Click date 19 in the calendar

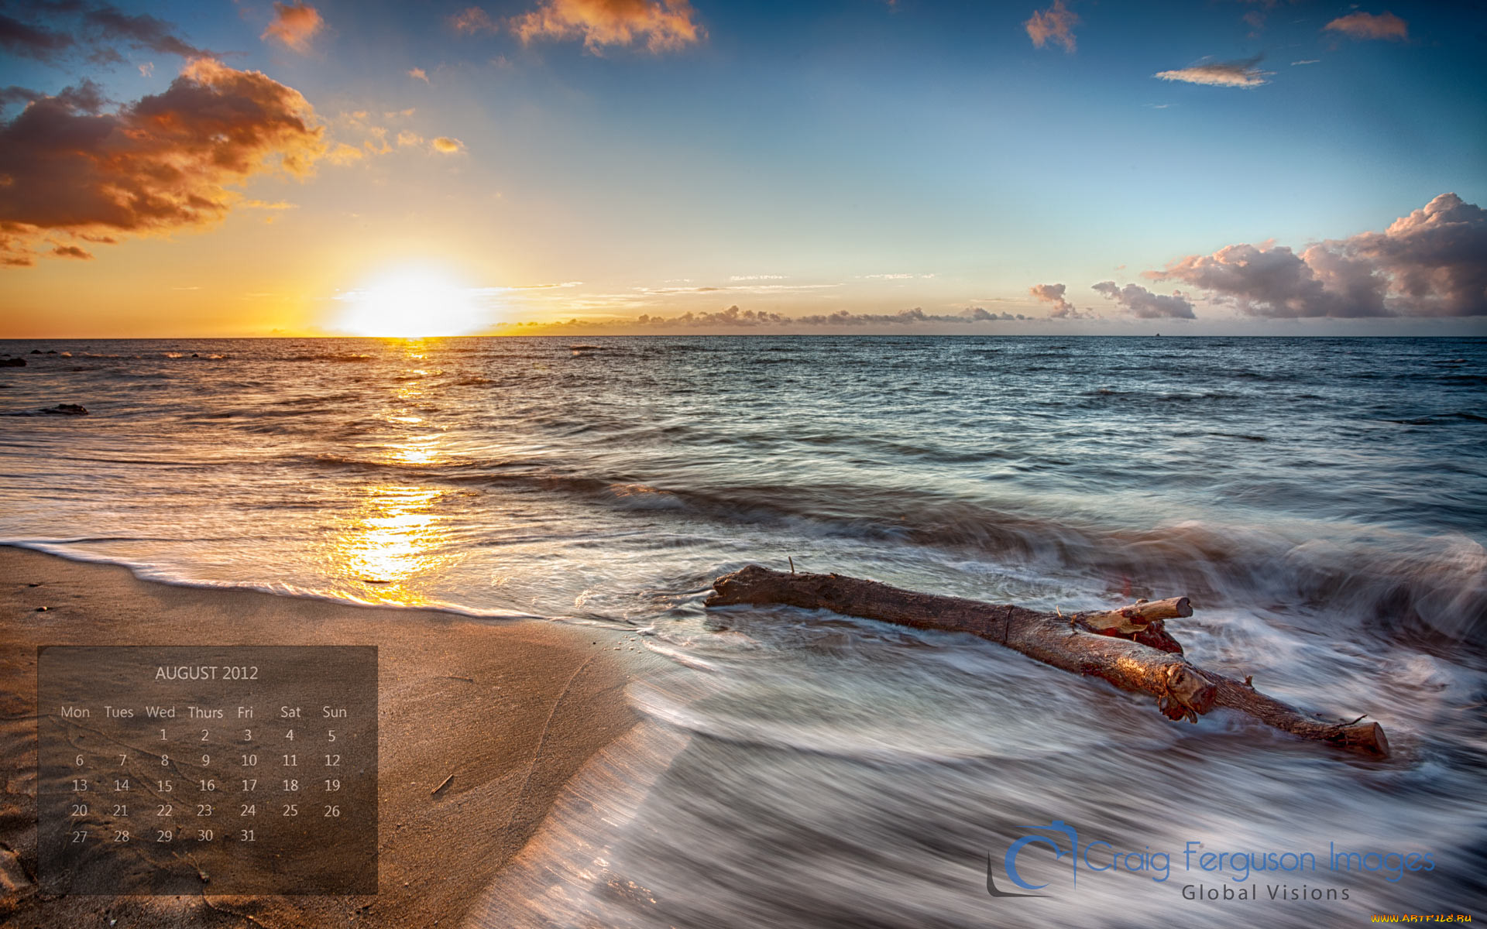332,785
